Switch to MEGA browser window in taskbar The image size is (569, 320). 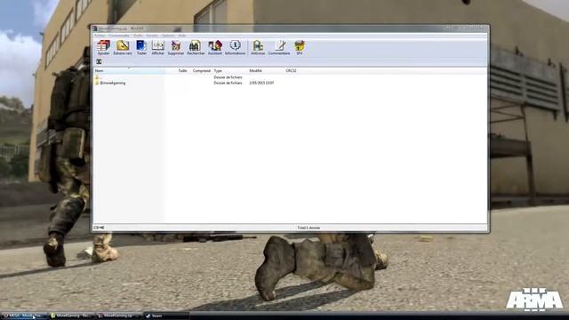tap(24, 316)
